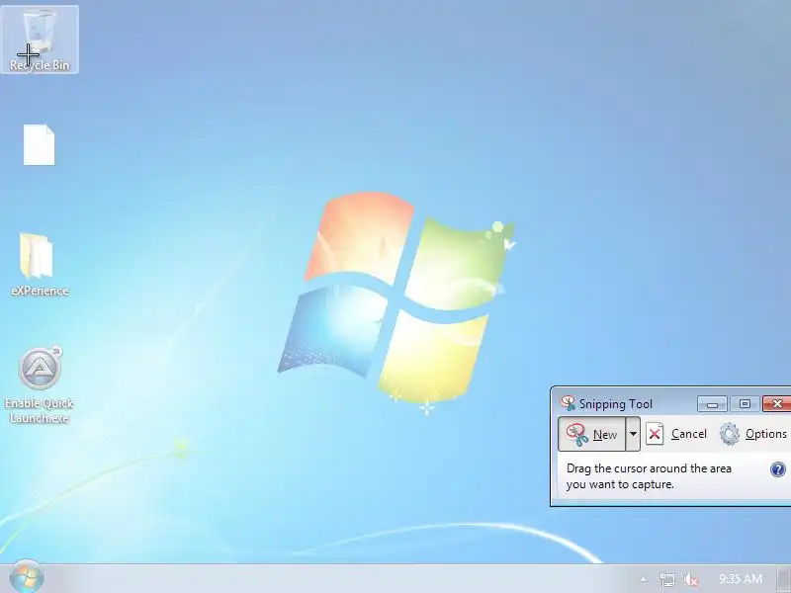Maximize the Snipping Tool window
Screen dimensions: 791x593
click(x=745, y=404)
